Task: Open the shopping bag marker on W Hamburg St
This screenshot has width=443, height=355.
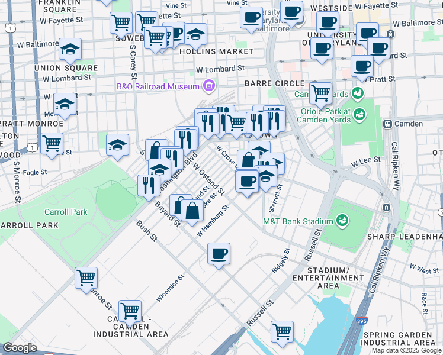Action: point(192,210)
